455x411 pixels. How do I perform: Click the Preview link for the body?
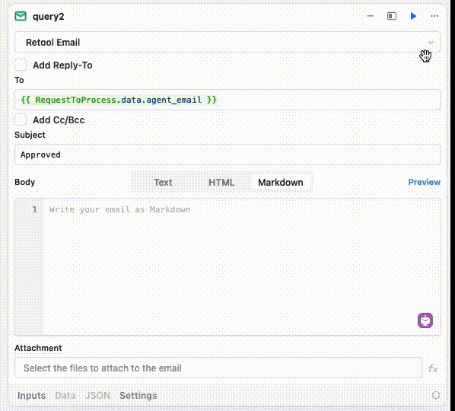tap(424, 182)
